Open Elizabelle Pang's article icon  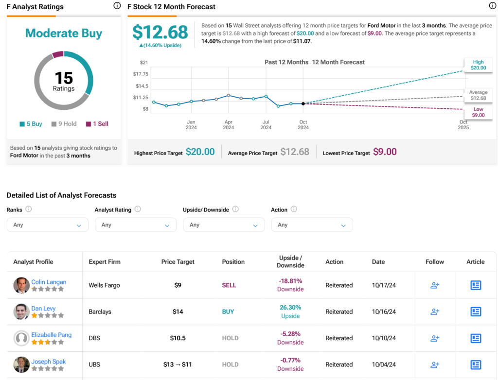coord(476,338)
